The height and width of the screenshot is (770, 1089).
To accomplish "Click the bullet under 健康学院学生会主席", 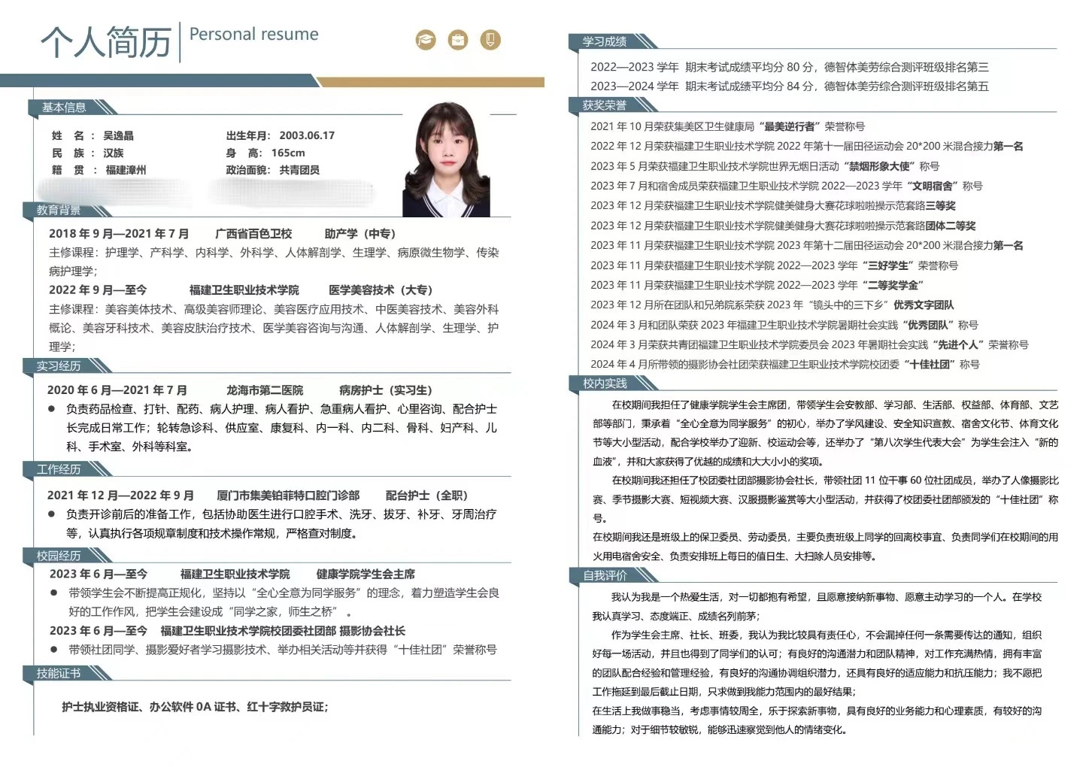I will point(54,593).
